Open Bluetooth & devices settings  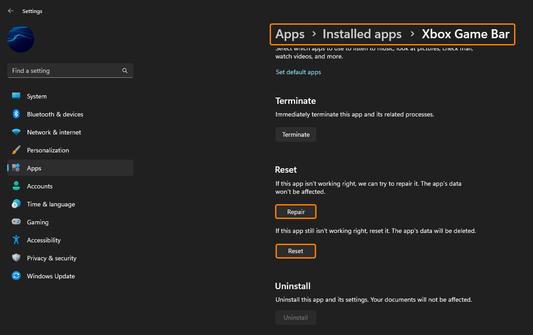pos(70,114)
